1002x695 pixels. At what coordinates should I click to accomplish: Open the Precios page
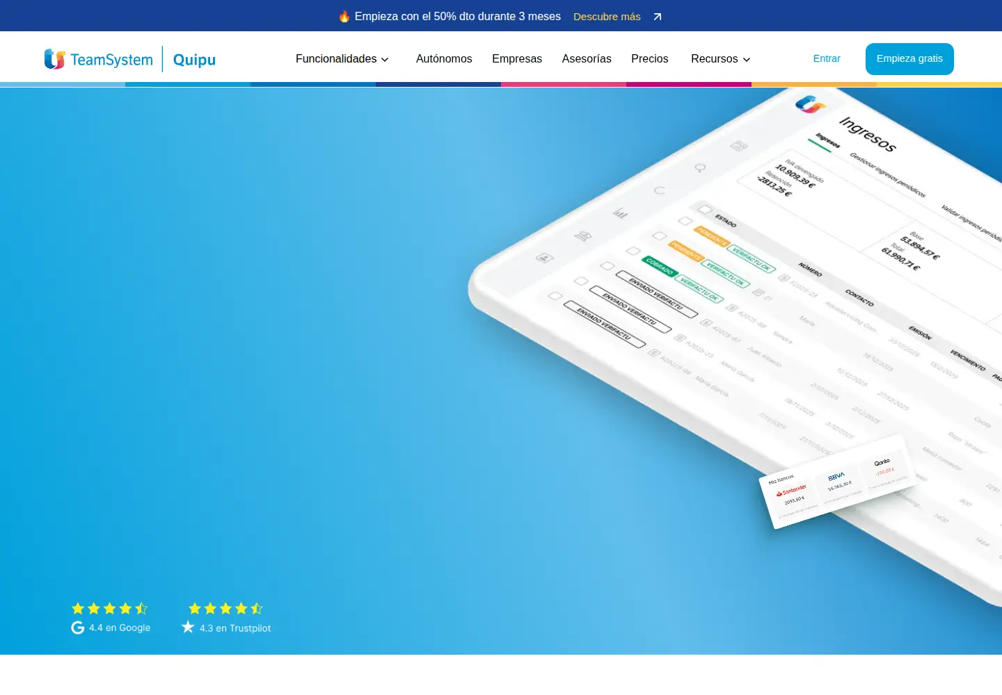(x=650, y=59)
